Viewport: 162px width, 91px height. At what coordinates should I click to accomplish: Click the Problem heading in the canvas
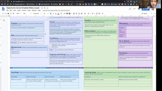(x=14, y=24)
